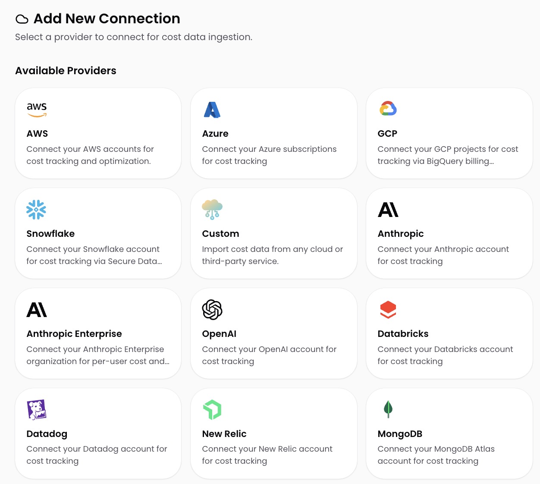Click the Databricks logo icon
Viewport: 540px width, 484px height.
click(x=388, y=310)
